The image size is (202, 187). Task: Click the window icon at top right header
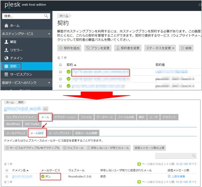[200, 5]
